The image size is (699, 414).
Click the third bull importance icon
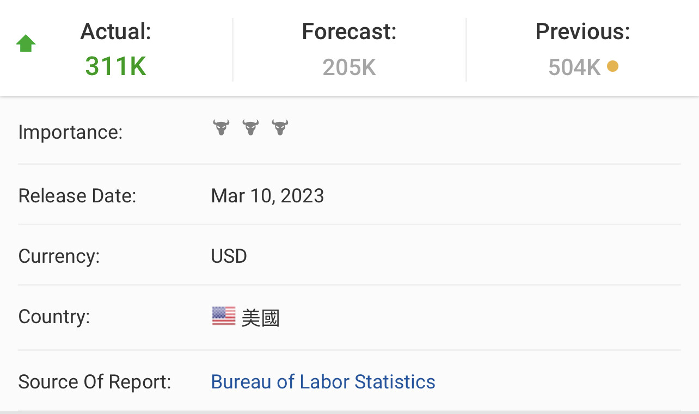pos(280,128)
